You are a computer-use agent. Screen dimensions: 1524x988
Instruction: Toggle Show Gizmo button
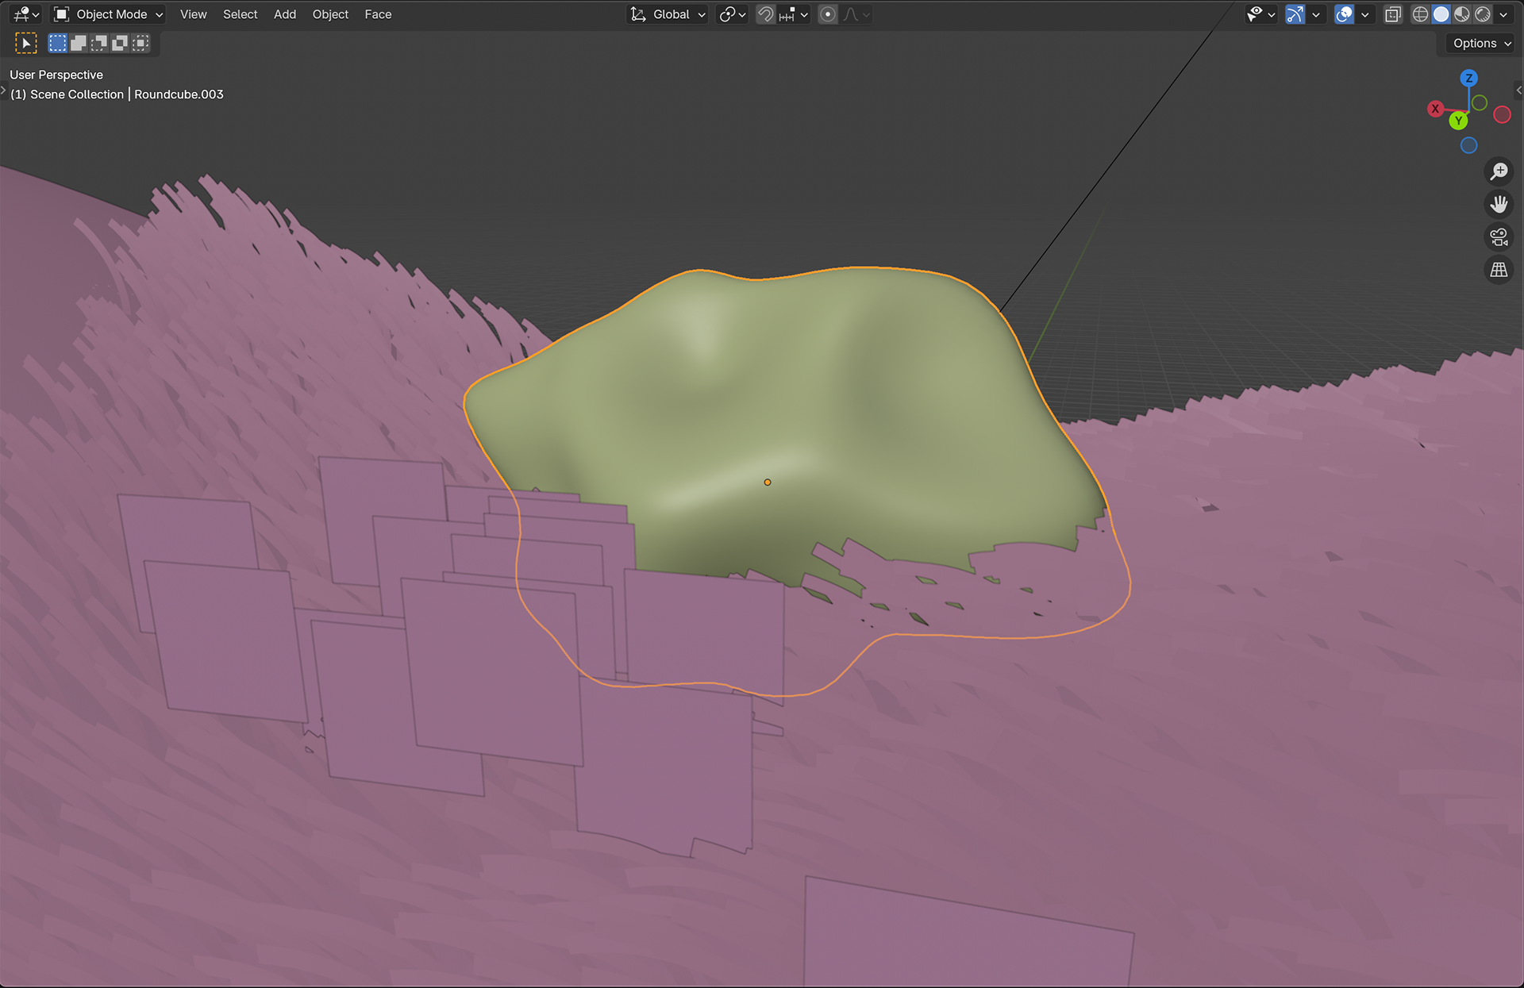point(1295,14)
